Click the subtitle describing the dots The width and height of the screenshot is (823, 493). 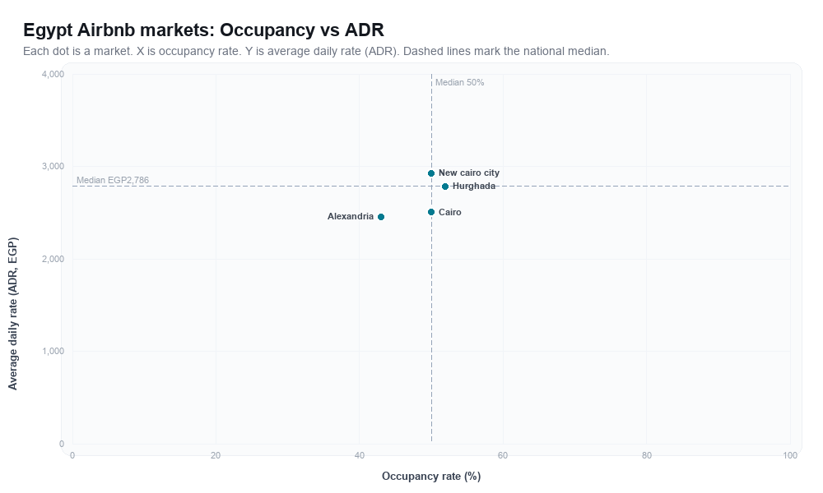(316, 51)
